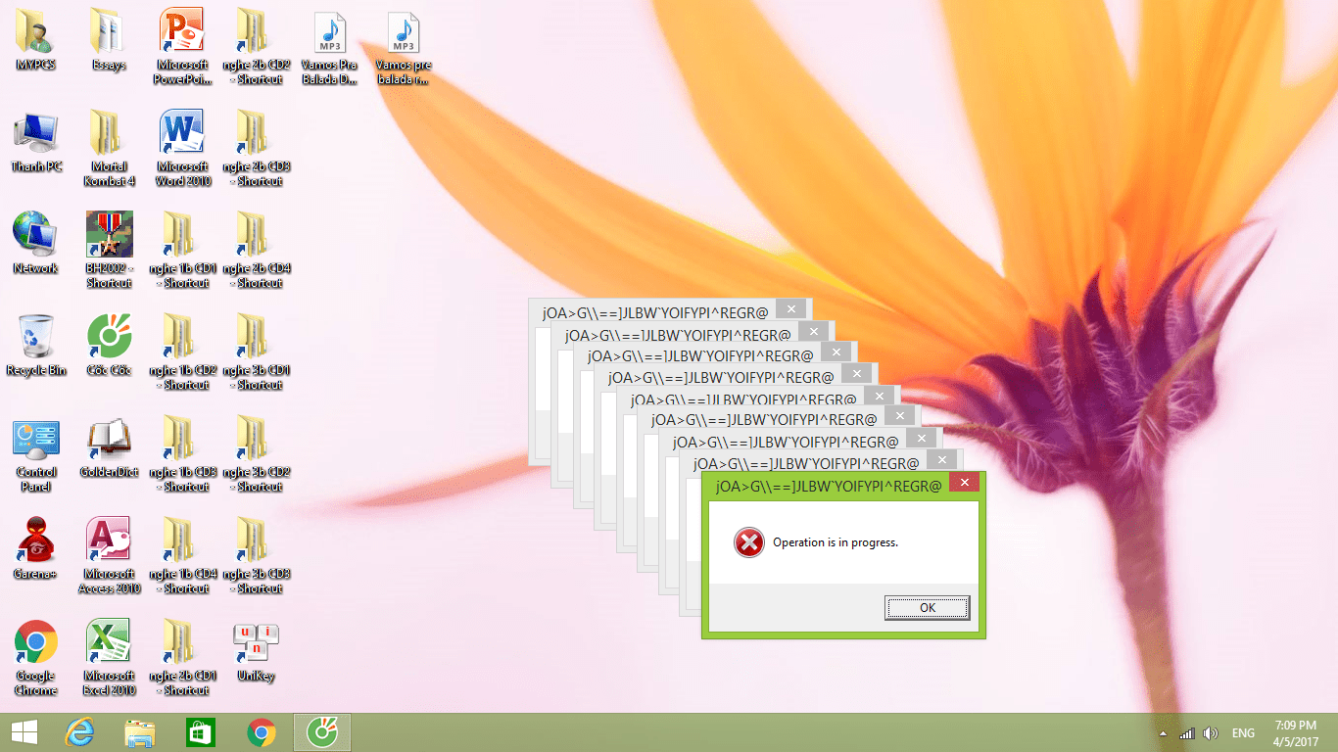
Task: Select the GoldenDict desktop icon
Action: pos(109,440)
